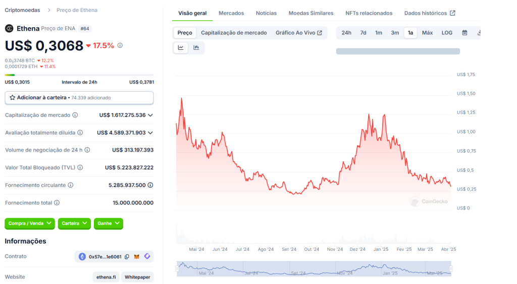Select the 1m time range
Screen dimensions: 517x284
pos(379,33)
